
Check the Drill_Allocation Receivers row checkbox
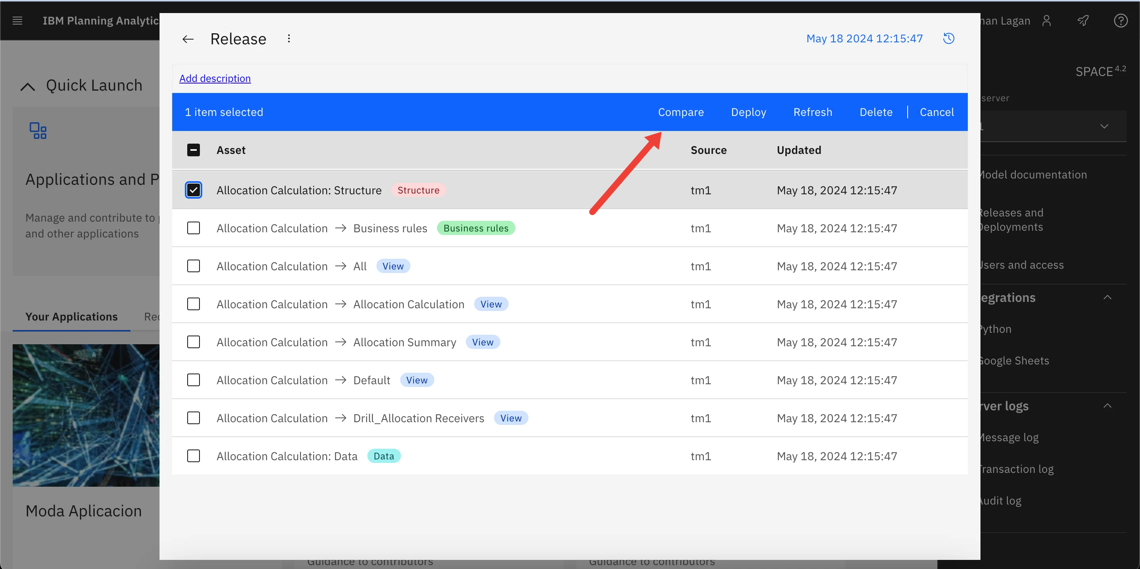194,418
